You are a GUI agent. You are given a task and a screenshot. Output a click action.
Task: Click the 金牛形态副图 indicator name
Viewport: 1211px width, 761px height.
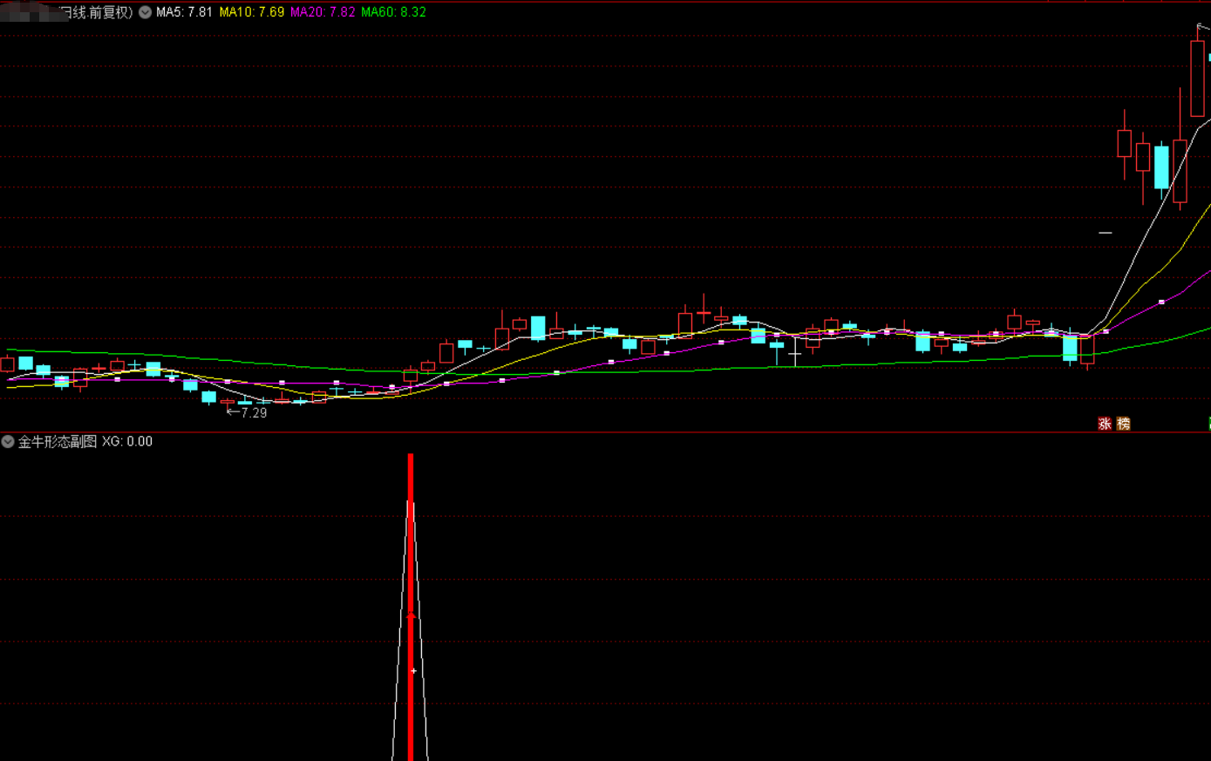pos(58,442)
